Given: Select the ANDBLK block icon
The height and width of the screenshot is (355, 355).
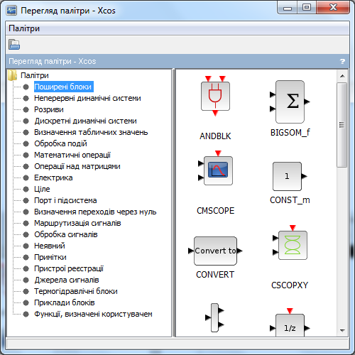Looking at the screenshot, I should click(x=215, y=96).
